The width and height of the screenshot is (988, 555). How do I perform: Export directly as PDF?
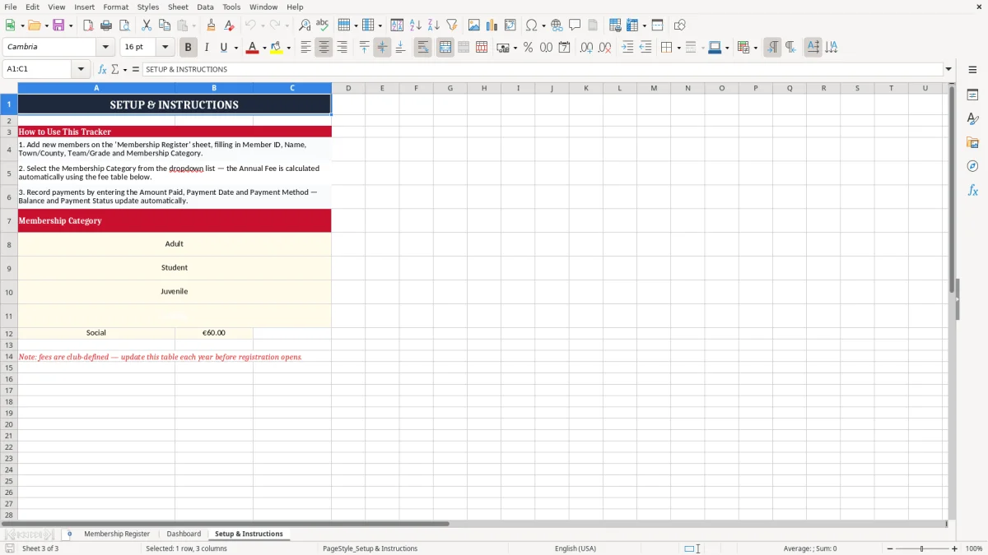point(88,25)
